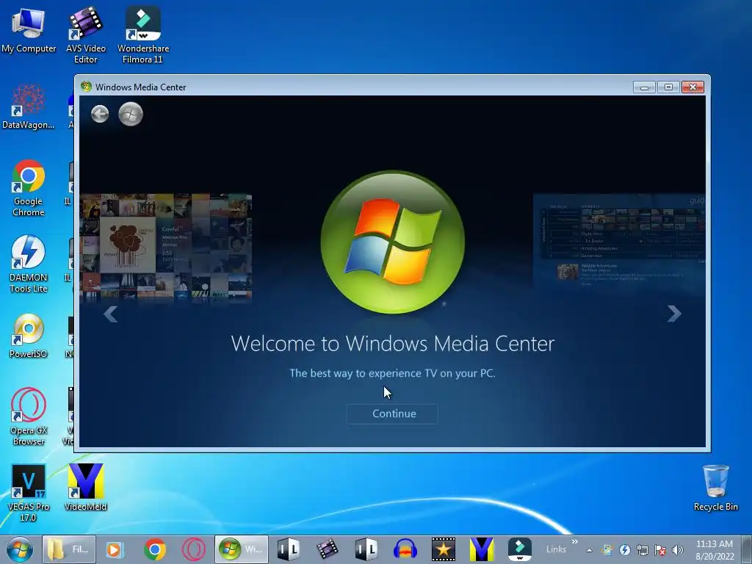Click the Continue button in Media Center

pos(392,414)
